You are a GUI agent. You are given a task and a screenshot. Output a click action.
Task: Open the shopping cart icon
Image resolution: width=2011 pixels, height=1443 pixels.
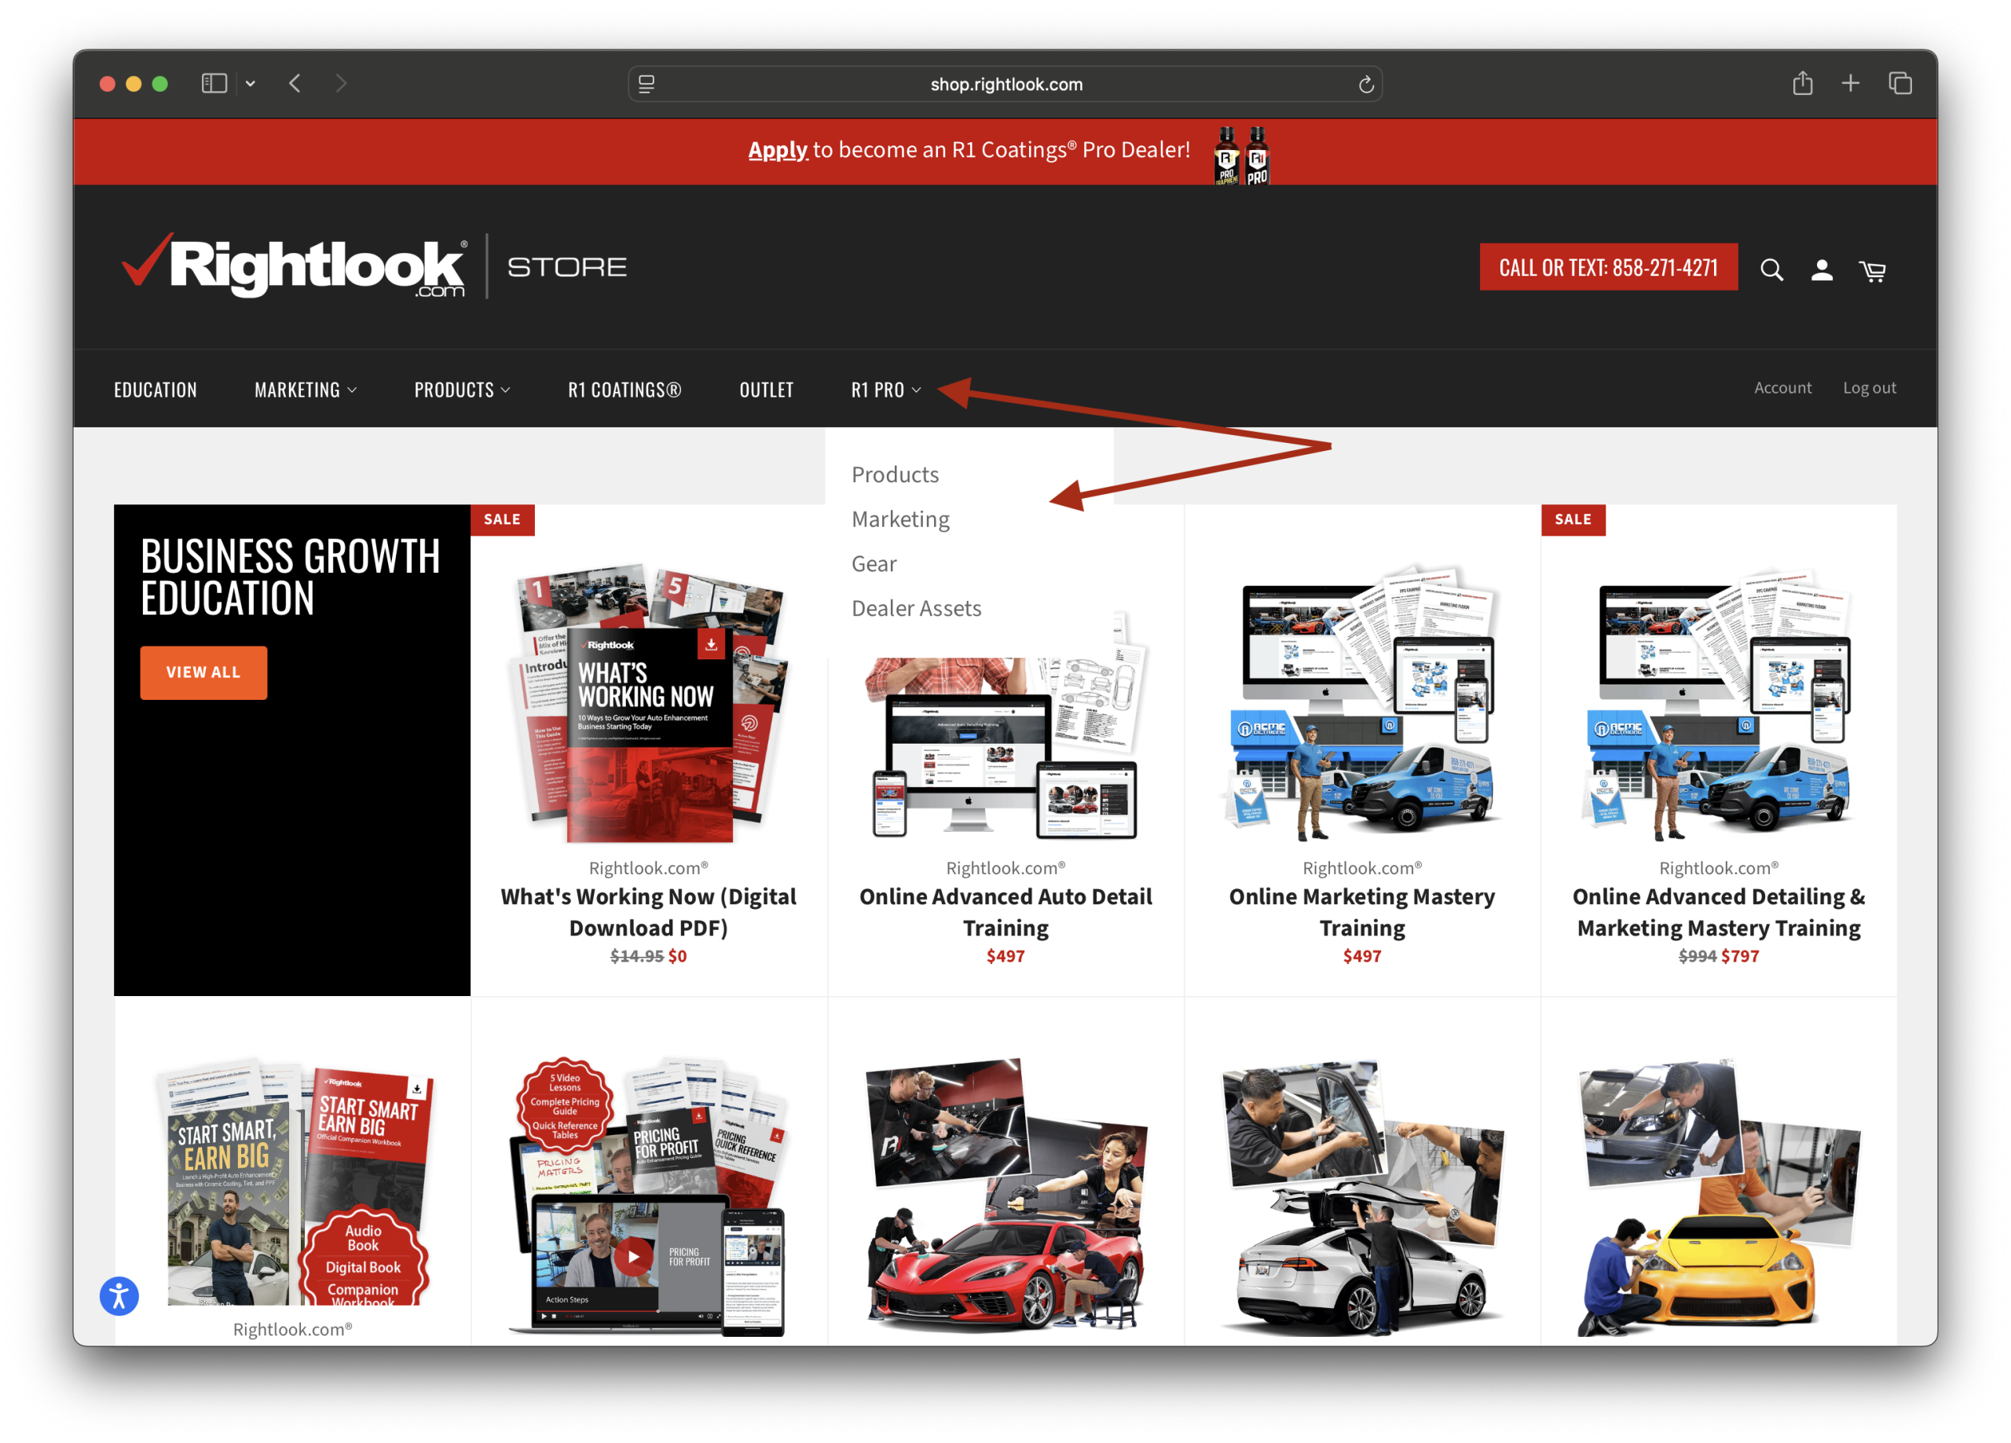[x=1872, y=270]
